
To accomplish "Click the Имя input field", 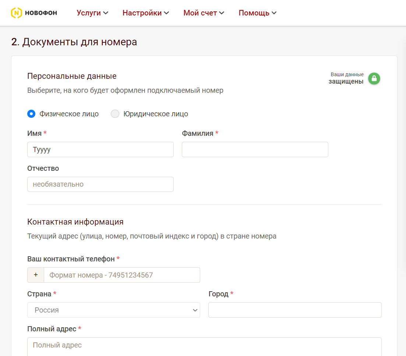I will coord(100,149).
